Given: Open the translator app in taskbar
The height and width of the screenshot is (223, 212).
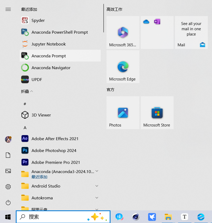Looking at the screenshot, I should (119, 217).
